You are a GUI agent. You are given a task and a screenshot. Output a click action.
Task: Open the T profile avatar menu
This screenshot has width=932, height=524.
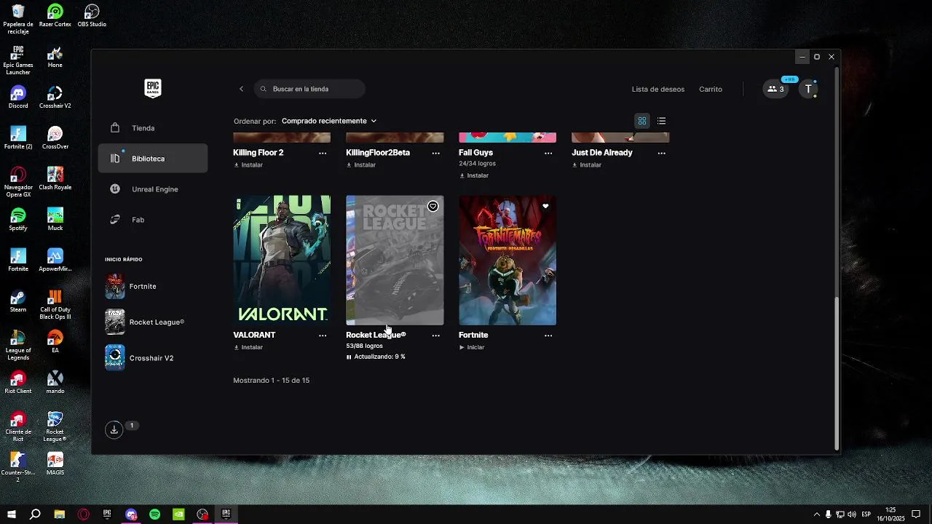(x=808, y=89)
